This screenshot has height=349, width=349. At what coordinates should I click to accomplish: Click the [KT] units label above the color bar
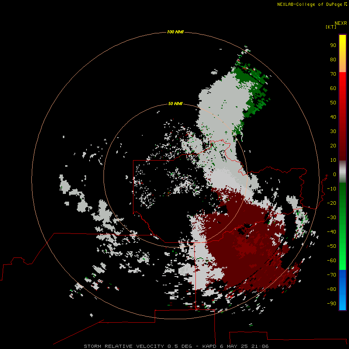click(x=331, y=27)
